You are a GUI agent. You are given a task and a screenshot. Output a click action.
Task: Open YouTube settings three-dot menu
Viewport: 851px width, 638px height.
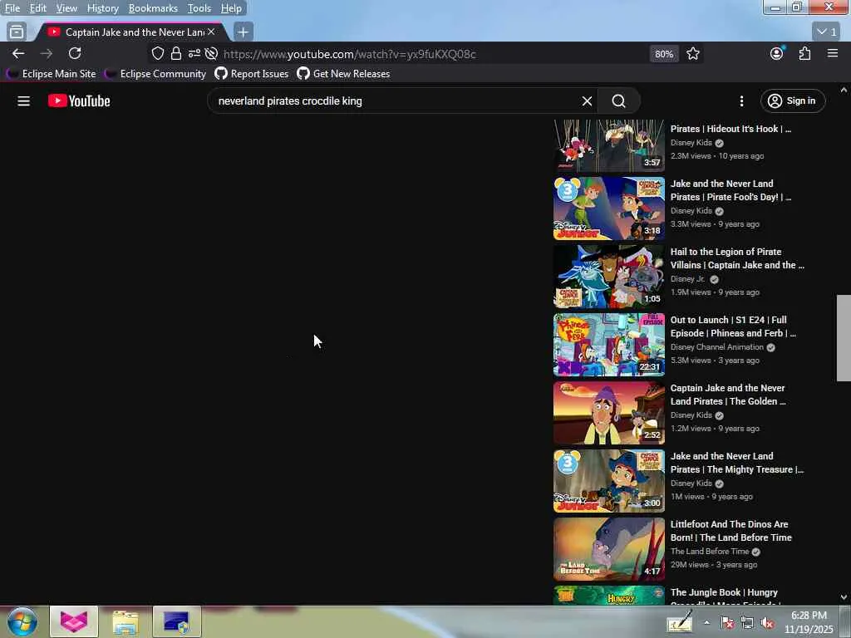tap(741, 101)
